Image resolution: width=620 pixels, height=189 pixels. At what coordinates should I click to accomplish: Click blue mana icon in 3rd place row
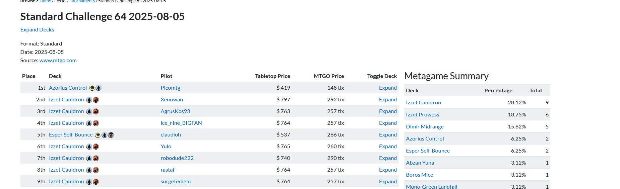[89, 111]
